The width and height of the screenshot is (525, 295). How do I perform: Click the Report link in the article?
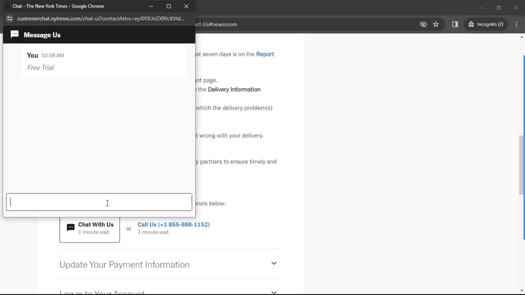coord(265,54)
